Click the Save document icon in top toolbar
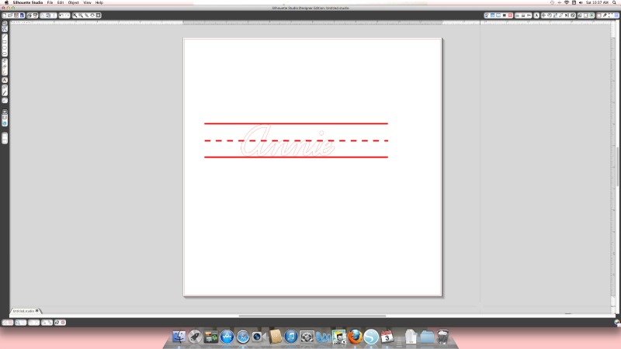The width and height of the screenshot is (621, 349). click(x=22, y=15)
